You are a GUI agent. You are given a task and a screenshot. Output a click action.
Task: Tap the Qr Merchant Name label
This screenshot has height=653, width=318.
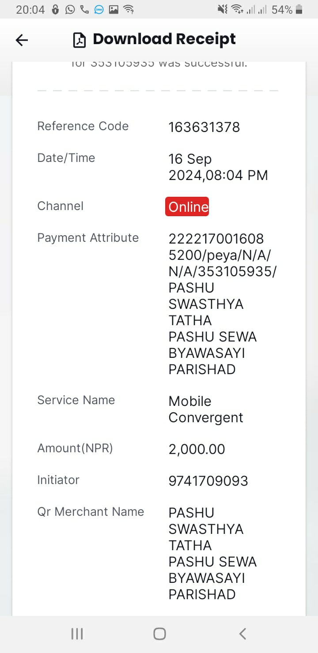[x=91, y=512]
